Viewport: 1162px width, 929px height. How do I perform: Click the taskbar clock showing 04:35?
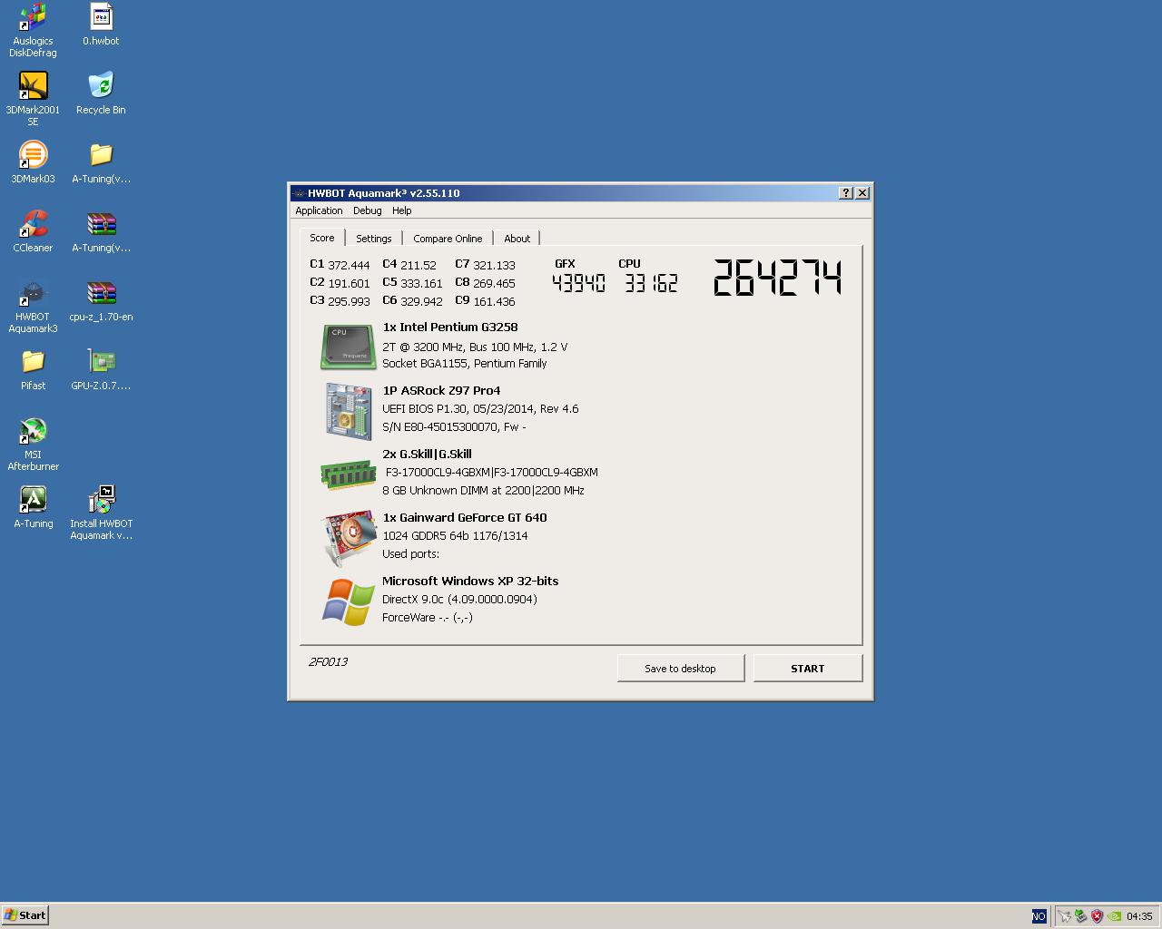pos(1139,916)
